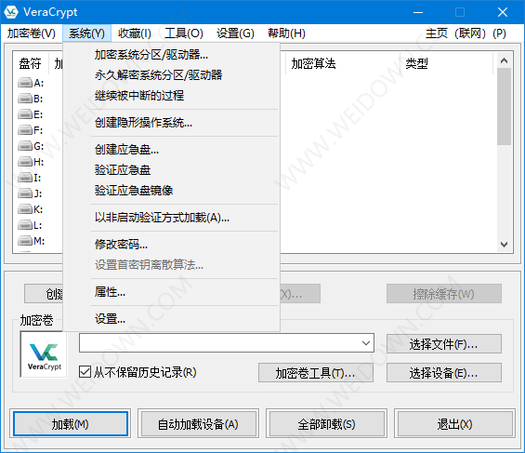Open the 加密卷(V) menu
Image resolution: width=525 pixels, height=453 pixels.
pos(32,33)
